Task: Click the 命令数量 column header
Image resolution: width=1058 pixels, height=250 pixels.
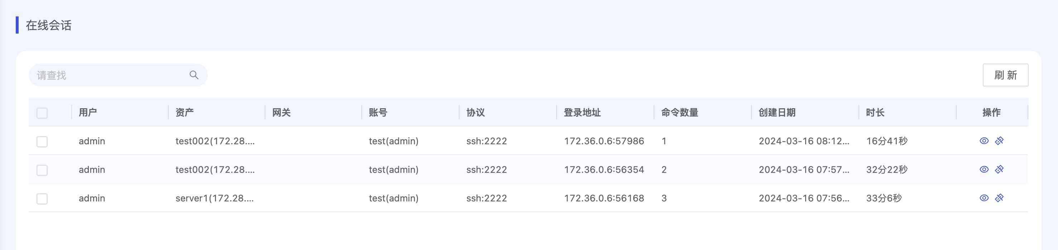Action: [x=680, y=112]
